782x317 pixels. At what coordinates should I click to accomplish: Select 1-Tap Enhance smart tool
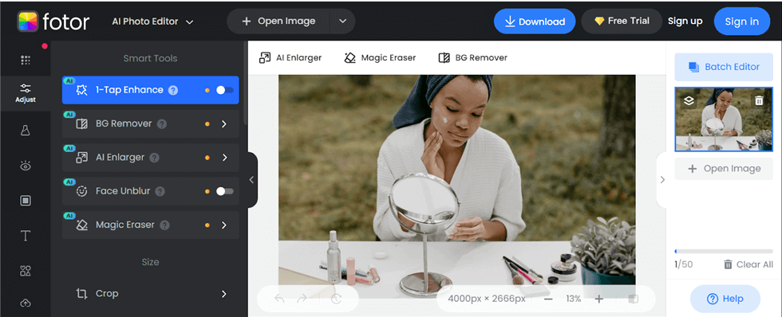pyautogui.click(x=151, y=90)
